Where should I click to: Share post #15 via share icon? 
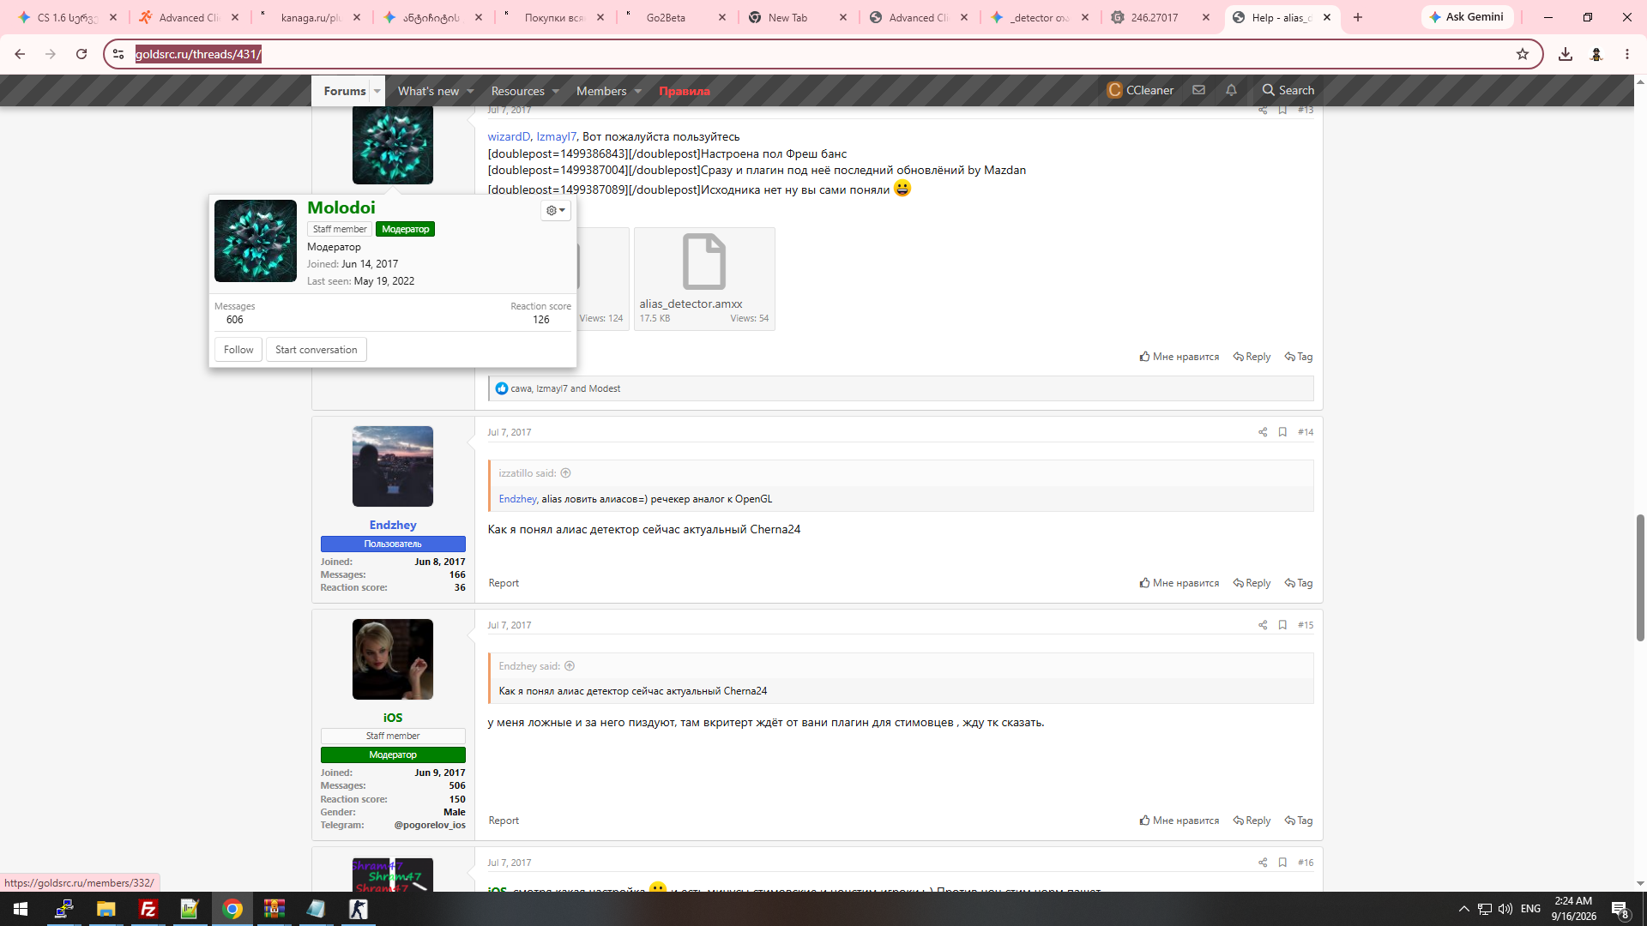(1263, 625)
